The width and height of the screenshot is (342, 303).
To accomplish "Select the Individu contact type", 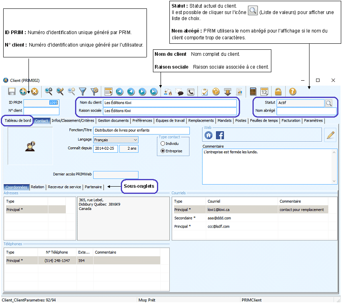I will [x=163, y=143].
